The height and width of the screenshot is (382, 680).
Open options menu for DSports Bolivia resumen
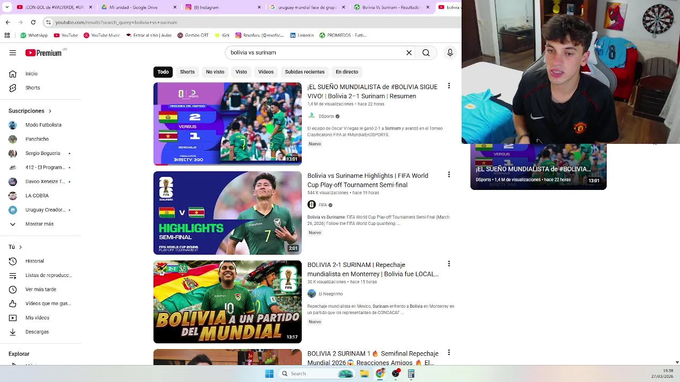[449, 86]
